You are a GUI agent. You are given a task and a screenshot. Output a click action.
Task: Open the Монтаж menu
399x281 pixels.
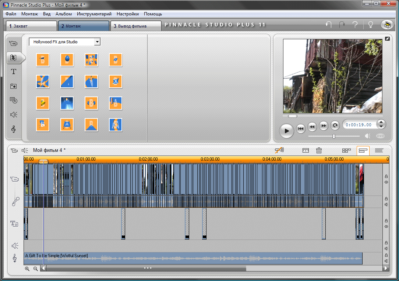(x=29, y=14)
